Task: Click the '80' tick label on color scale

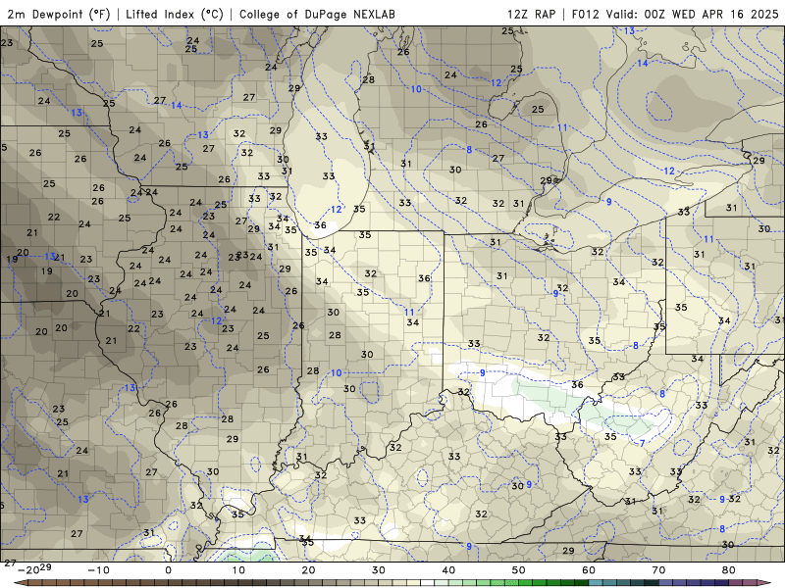Action: pyautogui.click(x=729, y=570)
